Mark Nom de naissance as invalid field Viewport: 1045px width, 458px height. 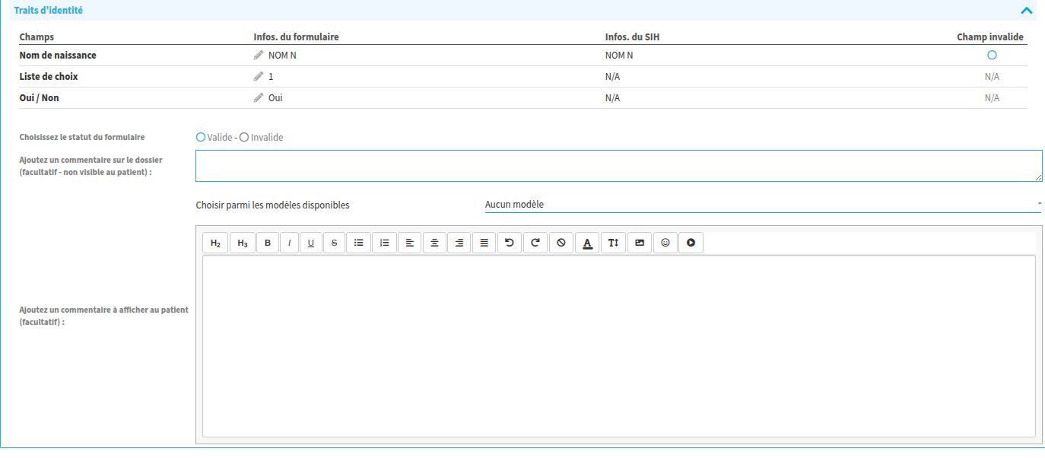point(992,56)
